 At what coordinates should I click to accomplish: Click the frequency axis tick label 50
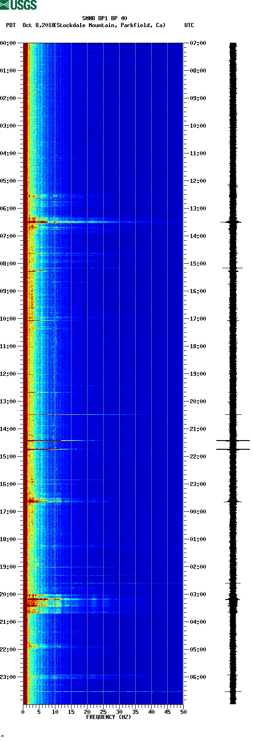[183, 712]
